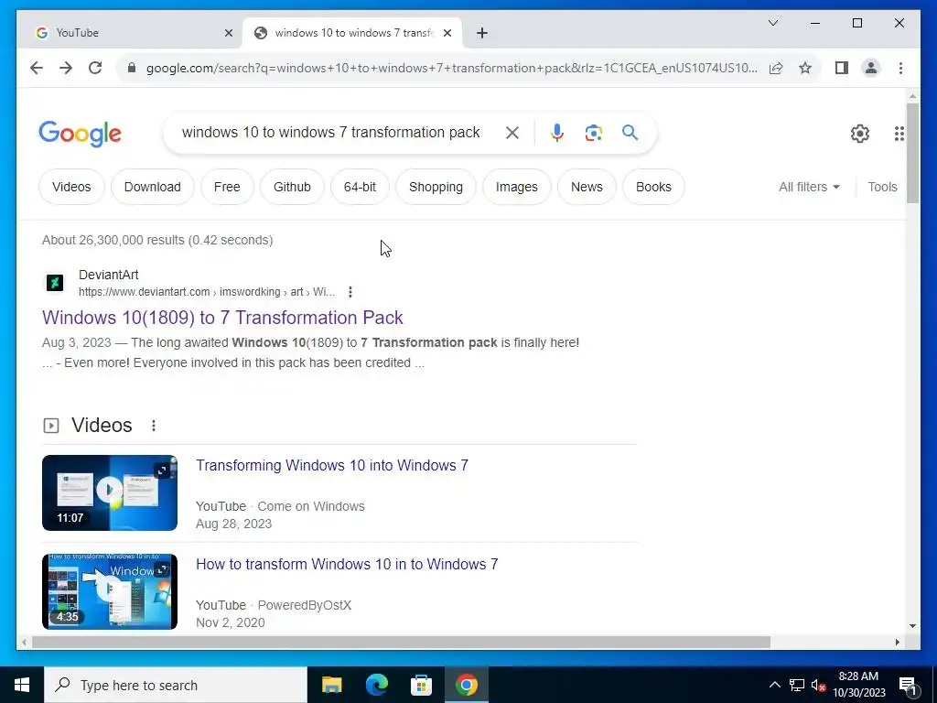The height and width of the screenshot is (703, 937).
Task: Show hidden system tray icons
Action: coord(774,685)
